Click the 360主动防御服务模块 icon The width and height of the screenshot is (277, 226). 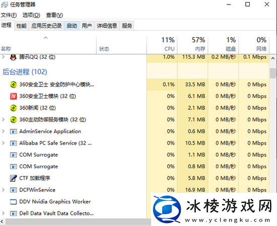13,120
